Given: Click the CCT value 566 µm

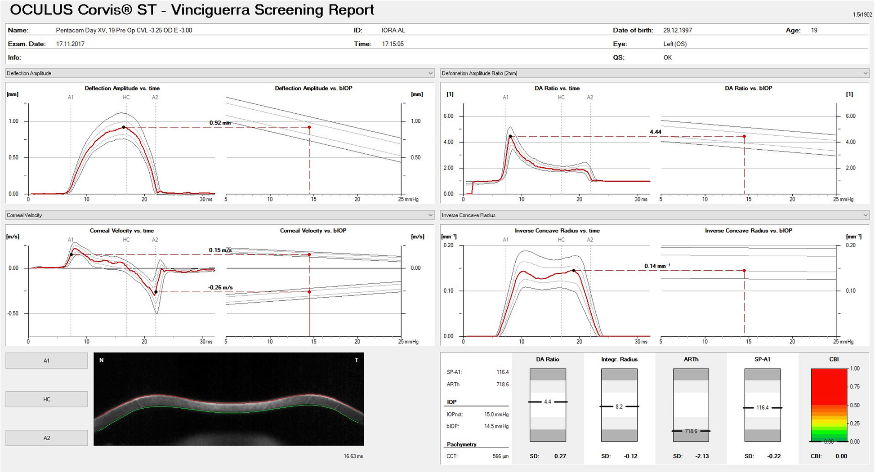Looking at the screenshot, I should pos(500,456).
